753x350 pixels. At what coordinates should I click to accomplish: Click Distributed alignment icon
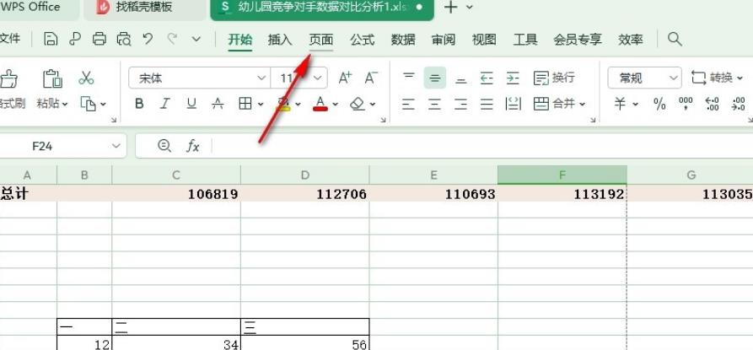coord(514,104)
